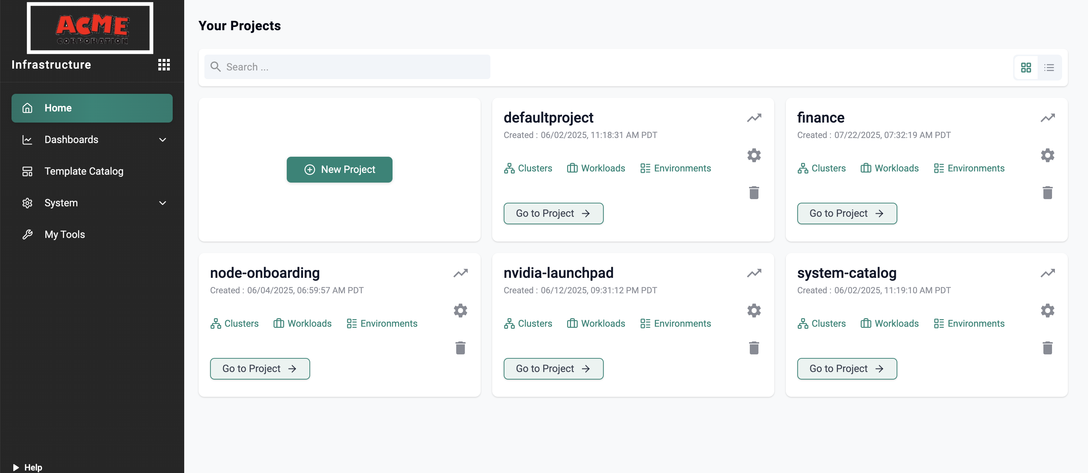Open Environments for defaultproject
The image size is (1088, 473).
pos(675,168)
